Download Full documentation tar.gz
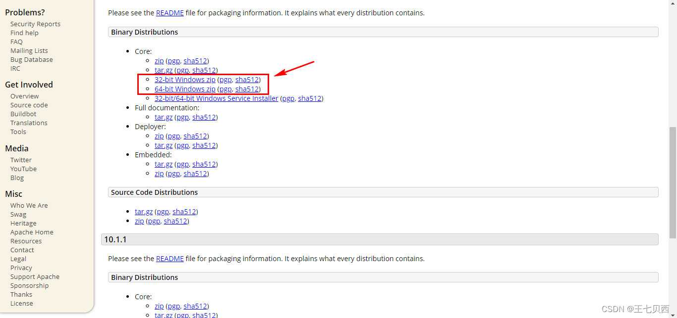677x318 pixels. 164,117
